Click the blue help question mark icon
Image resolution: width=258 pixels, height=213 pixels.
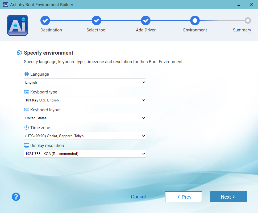[x=16, y=197]
